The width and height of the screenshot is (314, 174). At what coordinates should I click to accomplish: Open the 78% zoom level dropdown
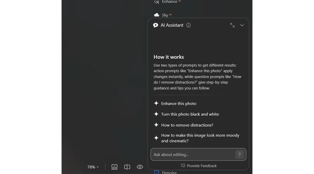(93, 167)
